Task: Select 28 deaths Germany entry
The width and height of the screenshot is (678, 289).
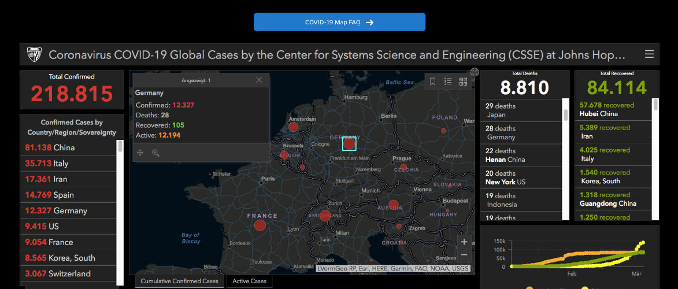Action: click(x=521, y=133)
